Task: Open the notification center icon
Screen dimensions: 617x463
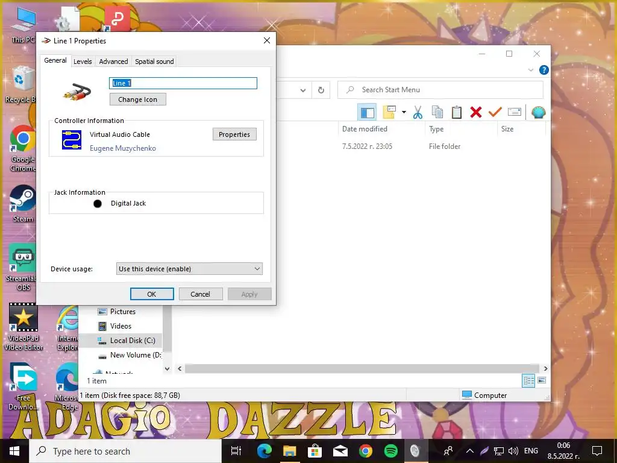Action: tap(597, 451)
